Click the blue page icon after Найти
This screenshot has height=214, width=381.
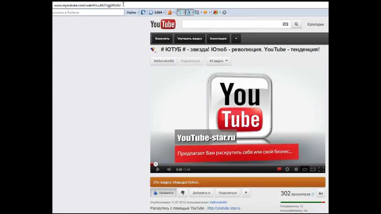tap(143, 12)
